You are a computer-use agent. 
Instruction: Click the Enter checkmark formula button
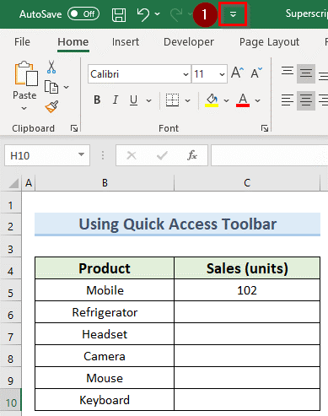click(x=162, y=155)
